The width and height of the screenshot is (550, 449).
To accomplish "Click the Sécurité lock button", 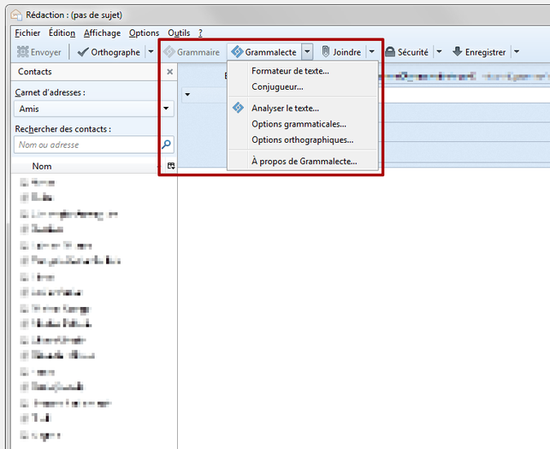I will (406, 52).
